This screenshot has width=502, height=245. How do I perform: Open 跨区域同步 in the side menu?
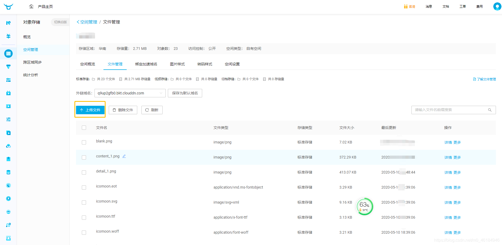(x=32, y=62)
